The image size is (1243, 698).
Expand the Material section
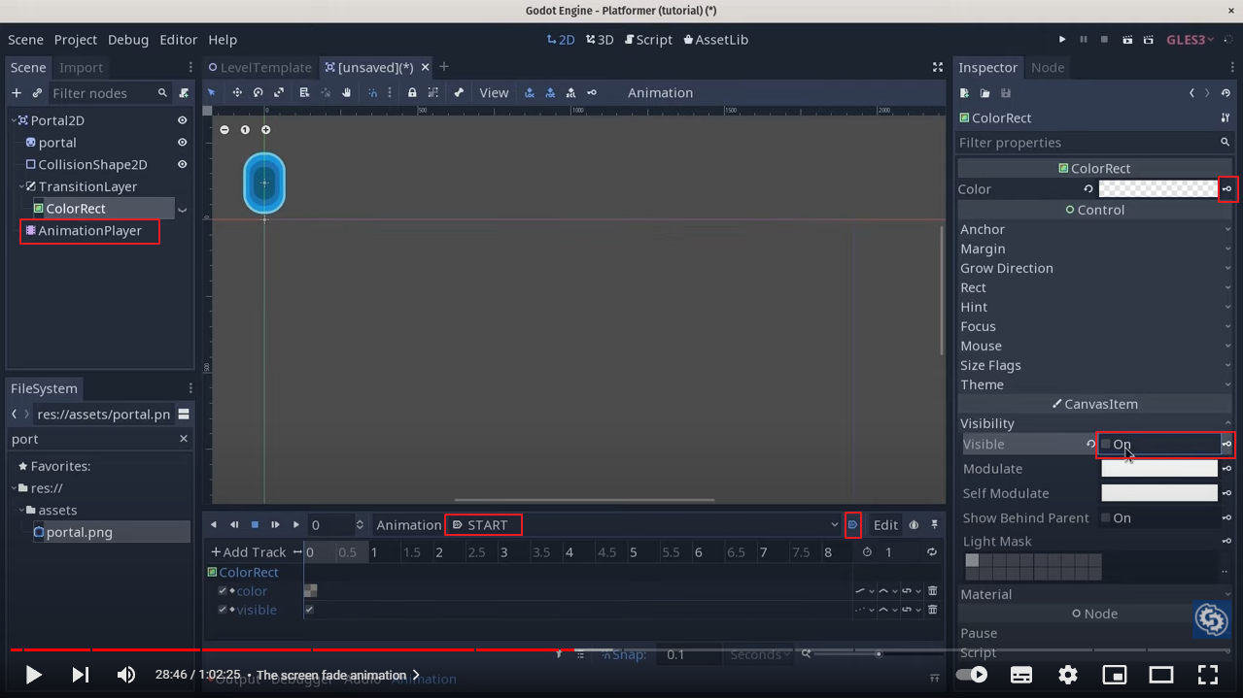1095,594
